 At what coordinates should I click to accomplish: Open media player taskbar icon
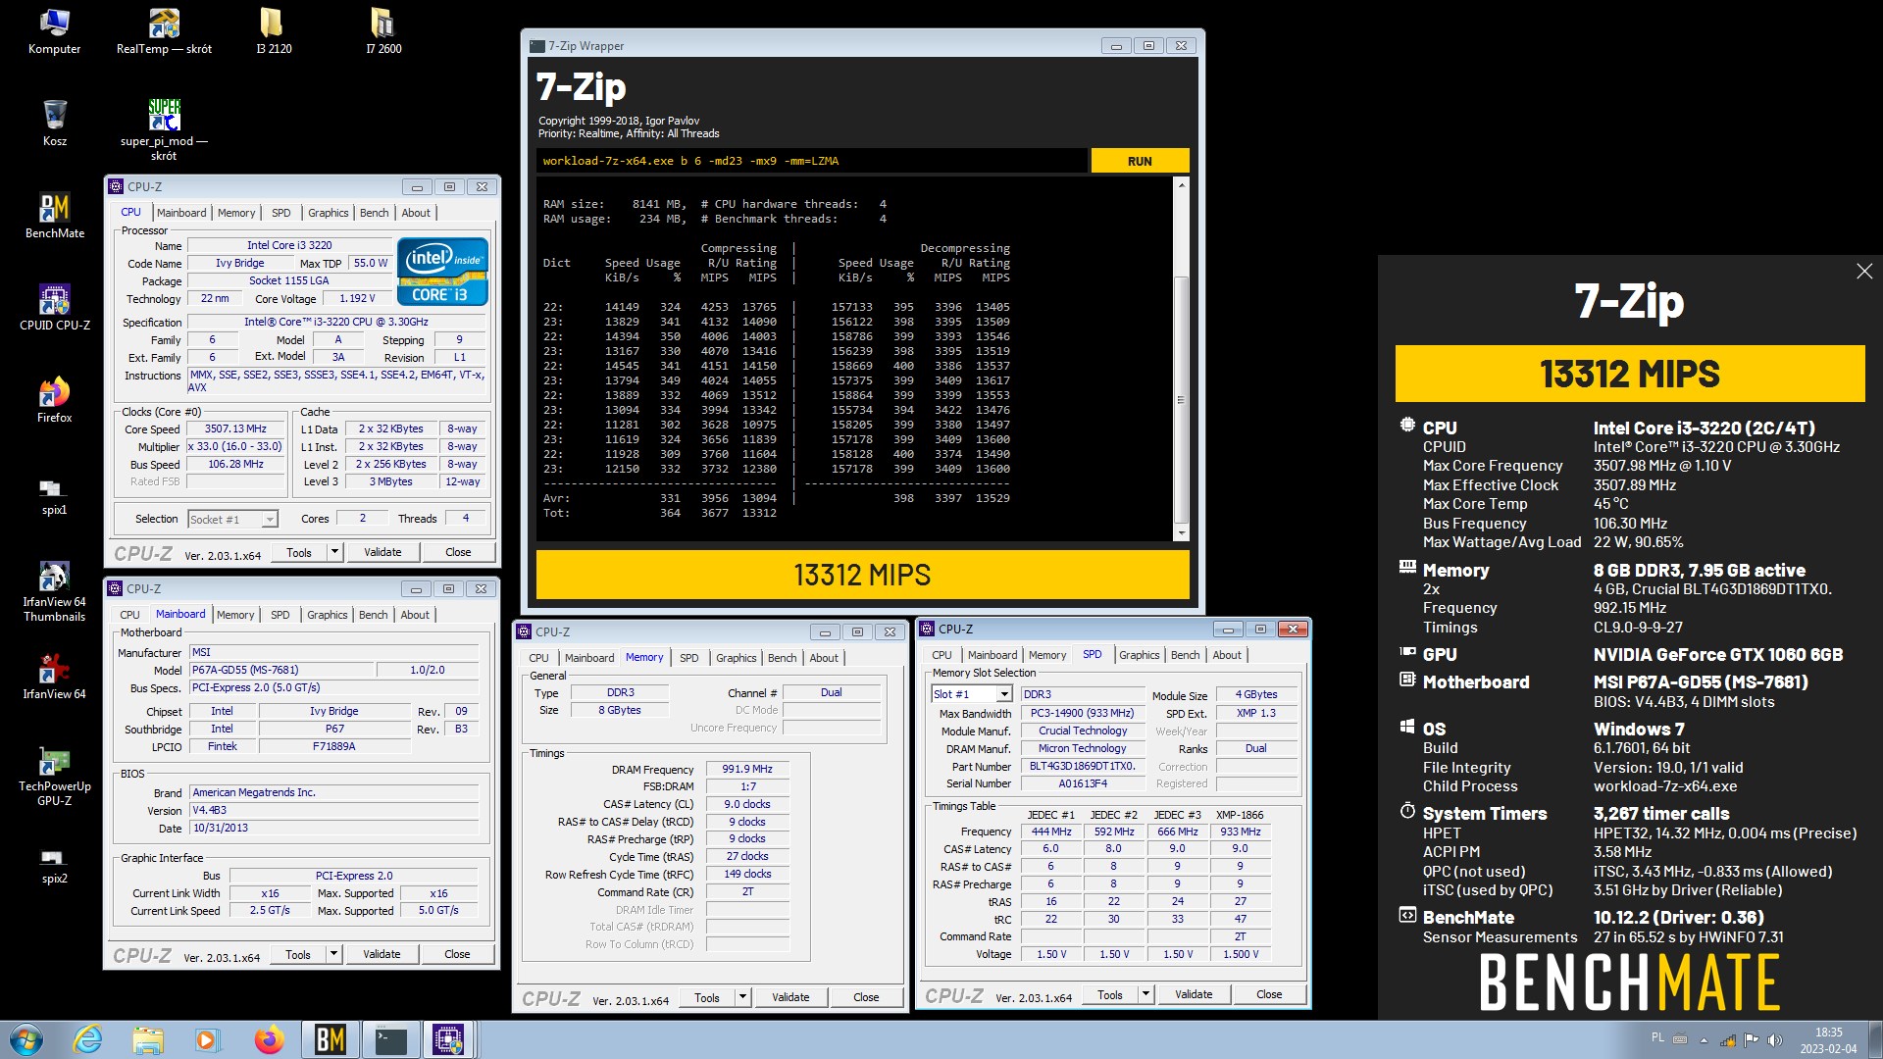[207, 1039]
